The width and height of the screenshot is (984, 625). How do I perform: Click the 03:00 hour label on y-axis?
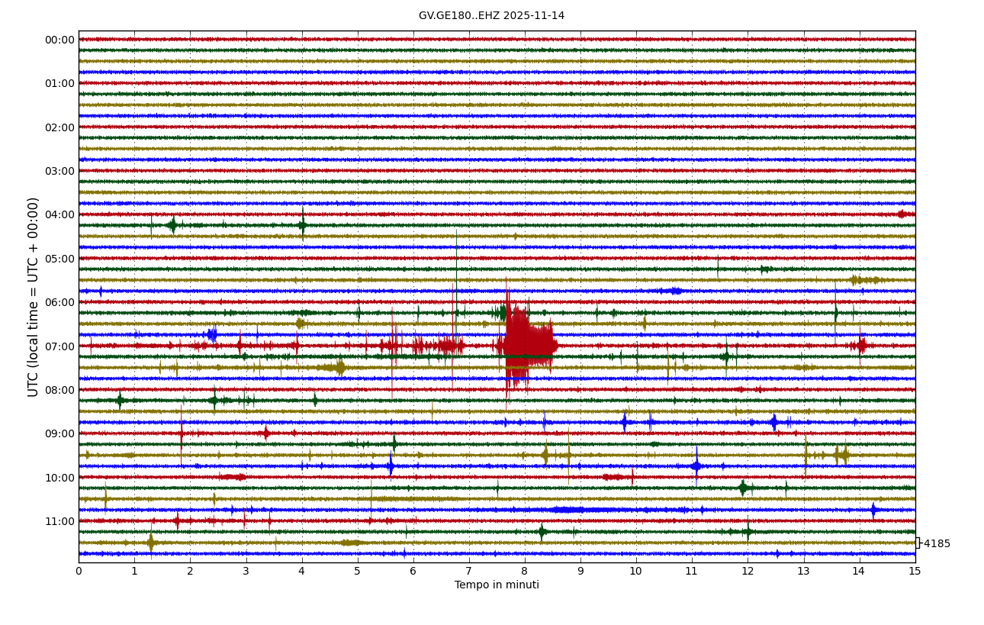(59, 171)
